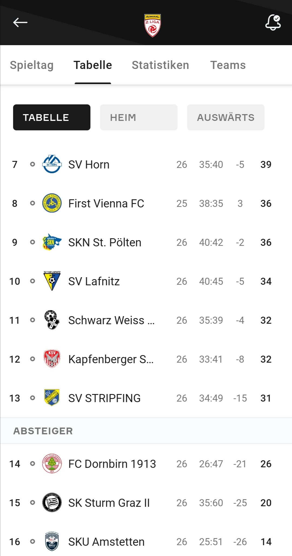This screenshot has width=292, height=556.
Task: Select the TABELLE filter button
Action: 52,117
